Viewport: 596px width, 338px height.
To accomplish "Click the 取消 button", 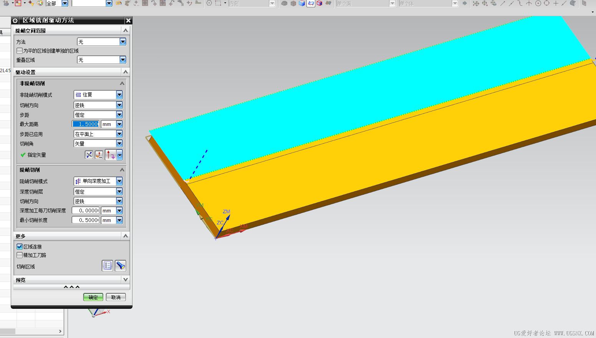I will [x=116, y=297].
